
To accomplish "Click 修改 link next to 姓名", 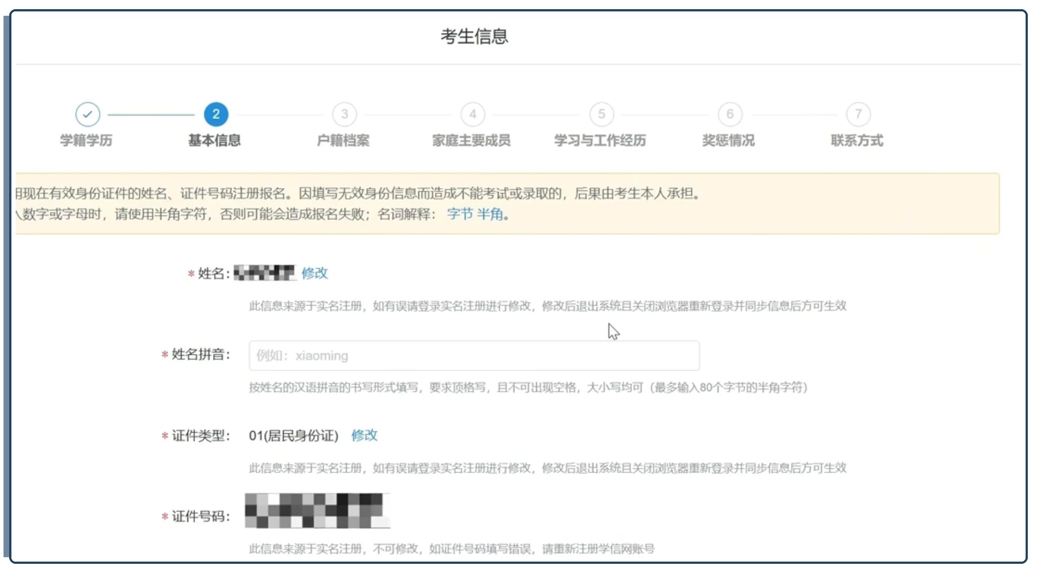I will (314, 273).
